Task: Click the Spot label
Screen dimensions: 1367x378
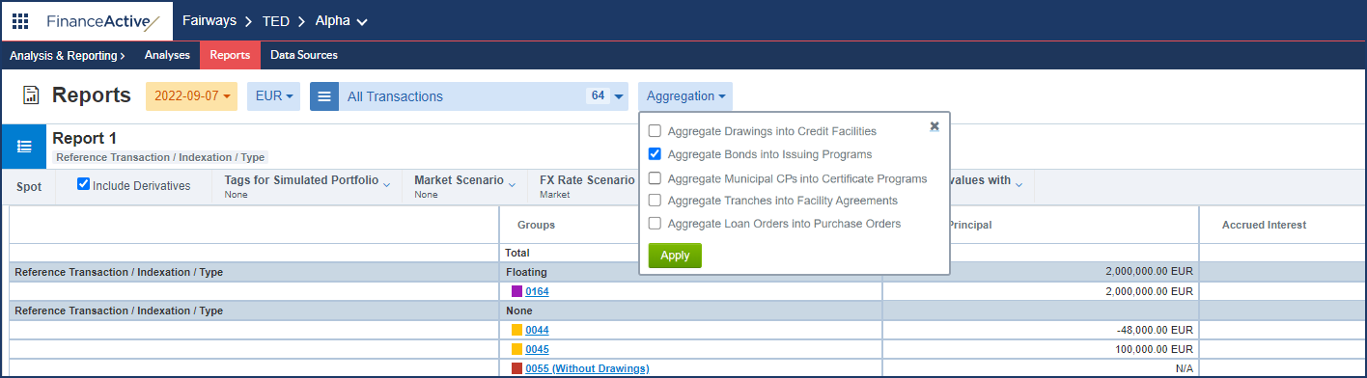Action: (x=29, y=187)
